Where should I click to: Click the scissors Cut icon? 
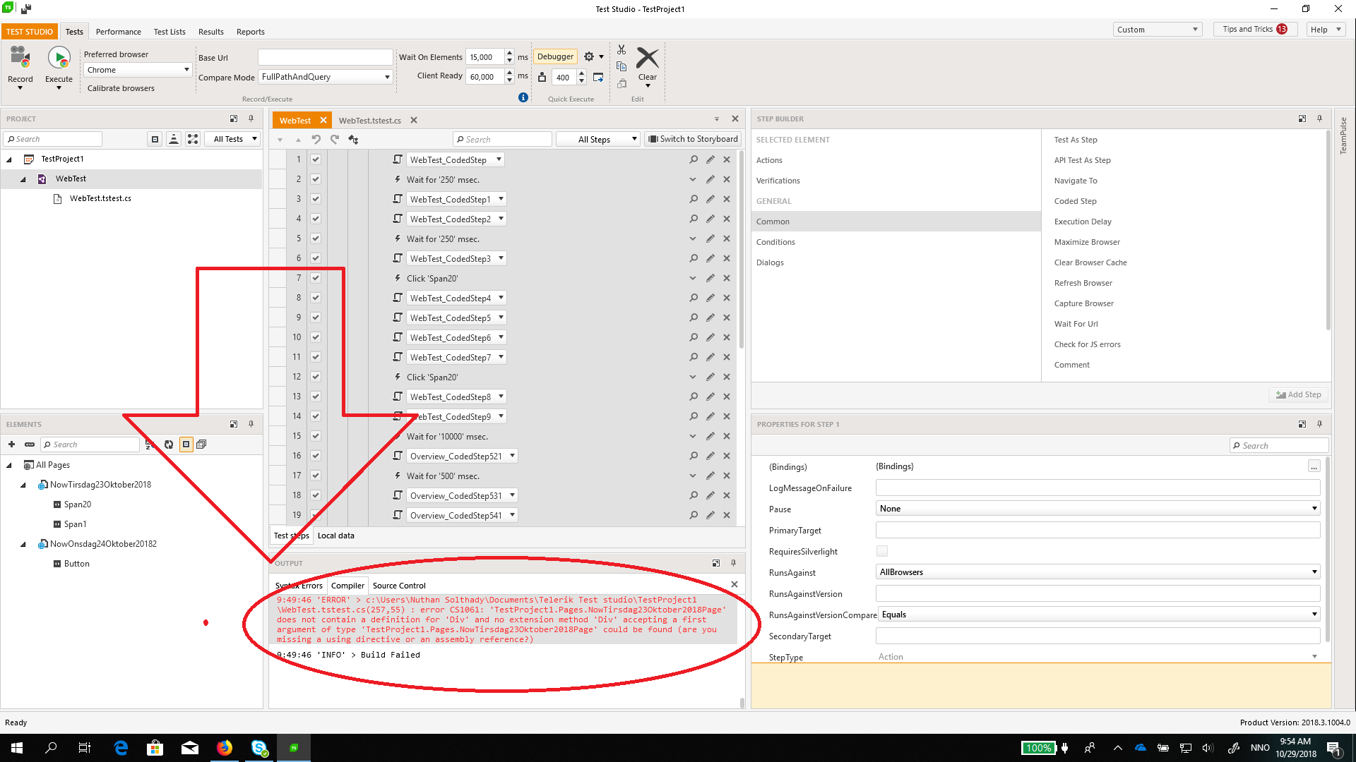(x=621, y=50)
